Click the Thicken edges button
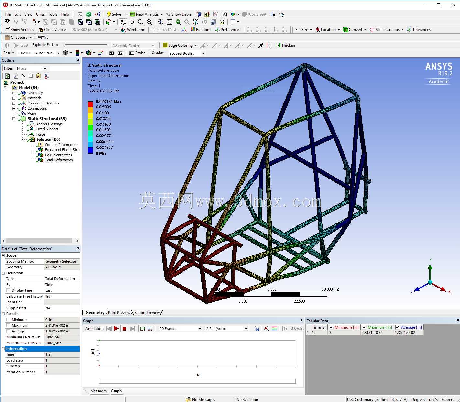Viewport: 460px width, 402px height. 285,45
